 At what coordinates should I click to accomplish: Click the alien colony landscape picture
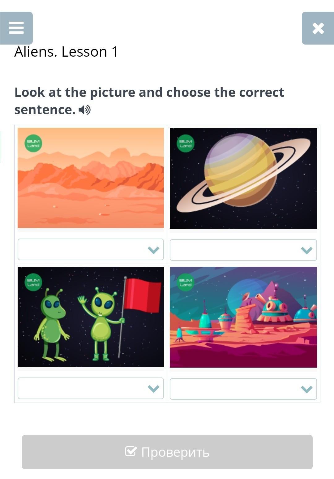click(243, 317)
